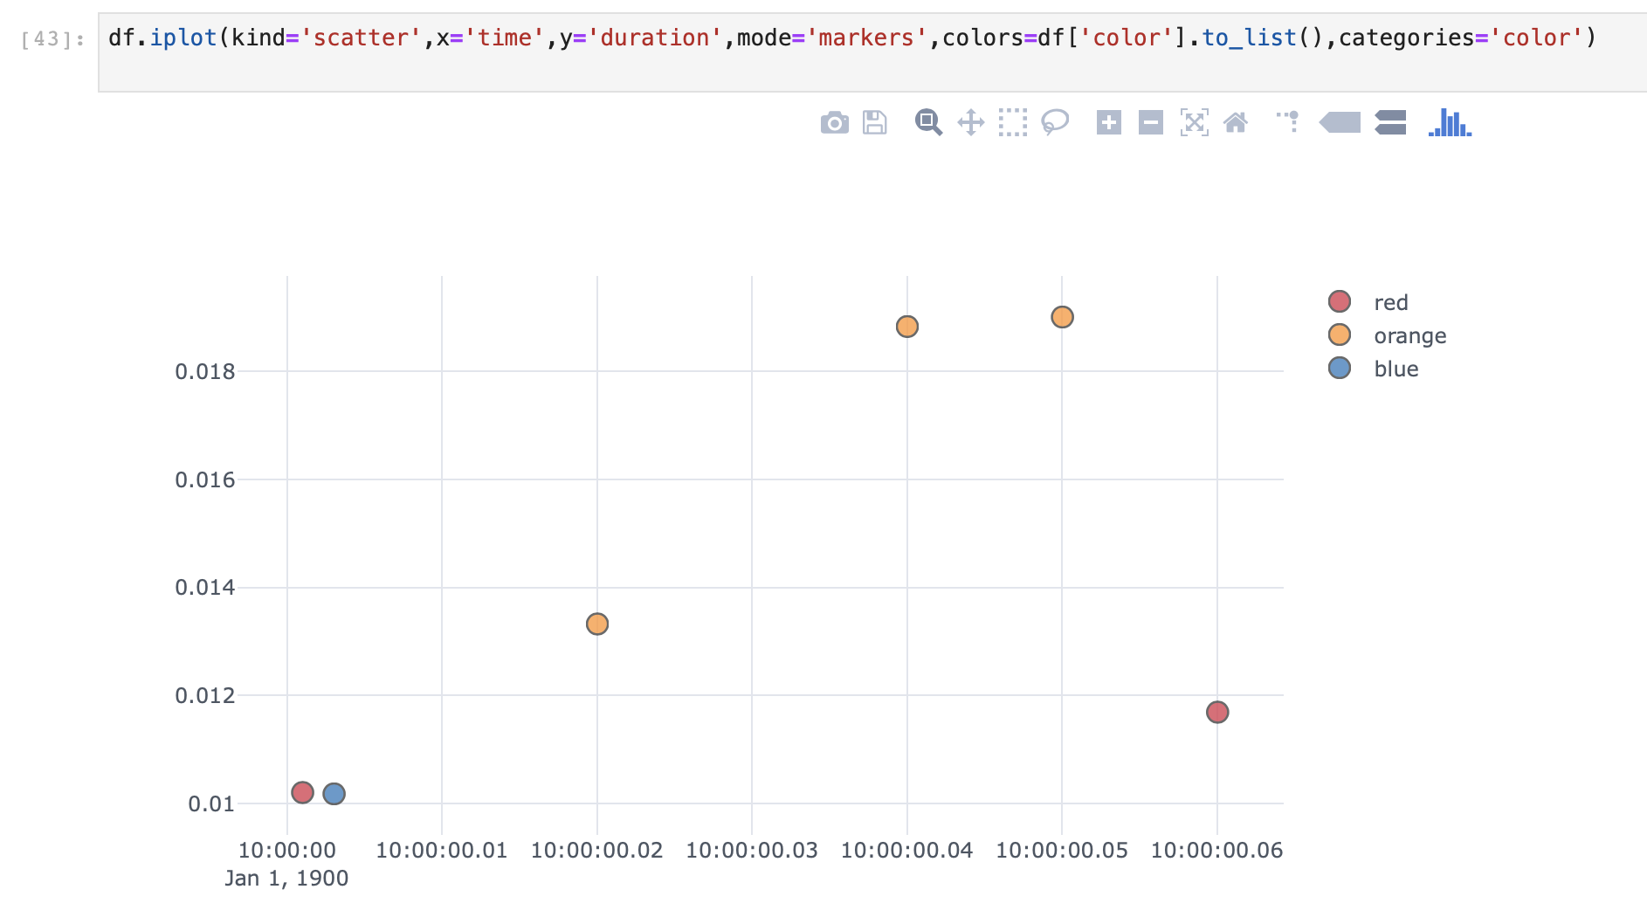Viewport: 1647px width, 924px height.
Task: Choose the lasso select tool
Action: click(1055, 123)
